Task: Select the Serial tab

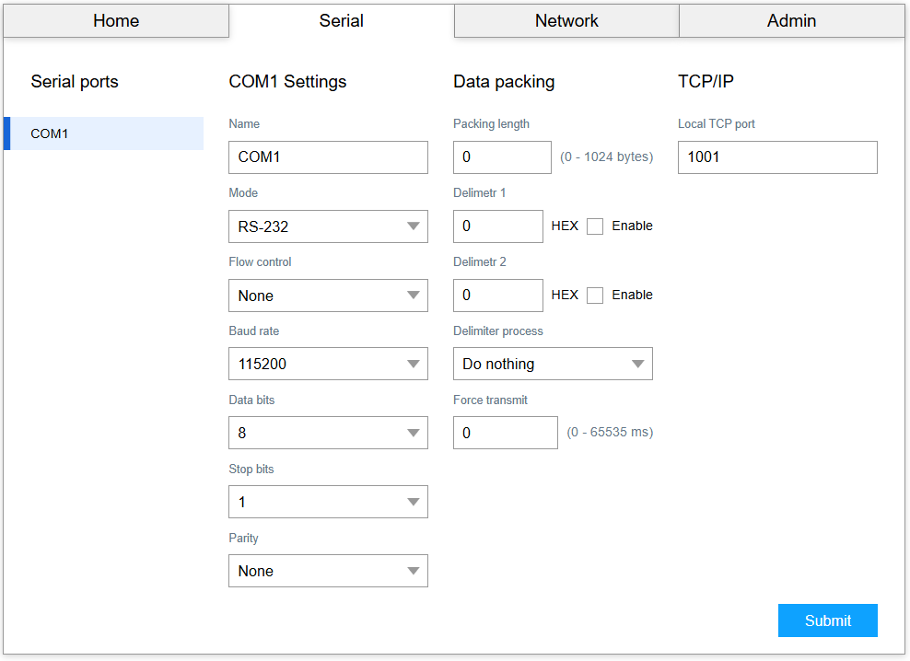Action: coord(341,21)
